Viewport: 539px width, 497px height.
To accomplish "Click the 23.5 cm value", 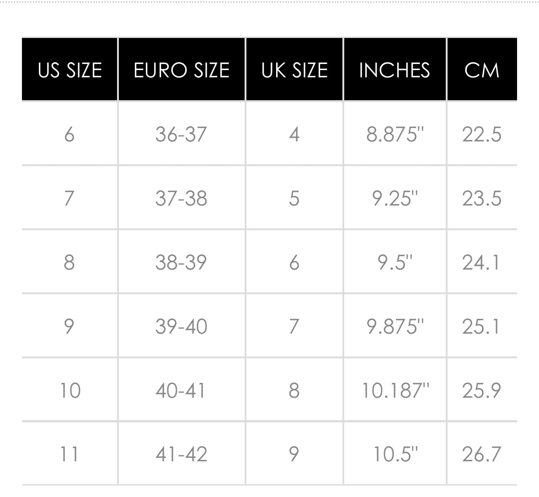I will coord(482,199).
